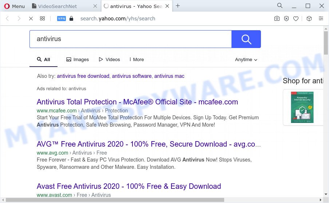This screenshot has width=329, height=203.
Task: View site security padlock info
Action: pos(71,19)
